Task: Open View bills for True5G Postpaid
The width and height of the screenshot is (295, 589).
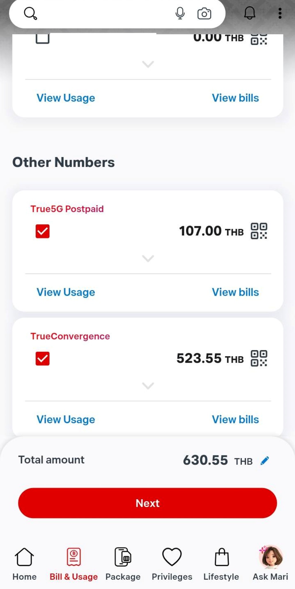Action: click(x=235, y=292)
